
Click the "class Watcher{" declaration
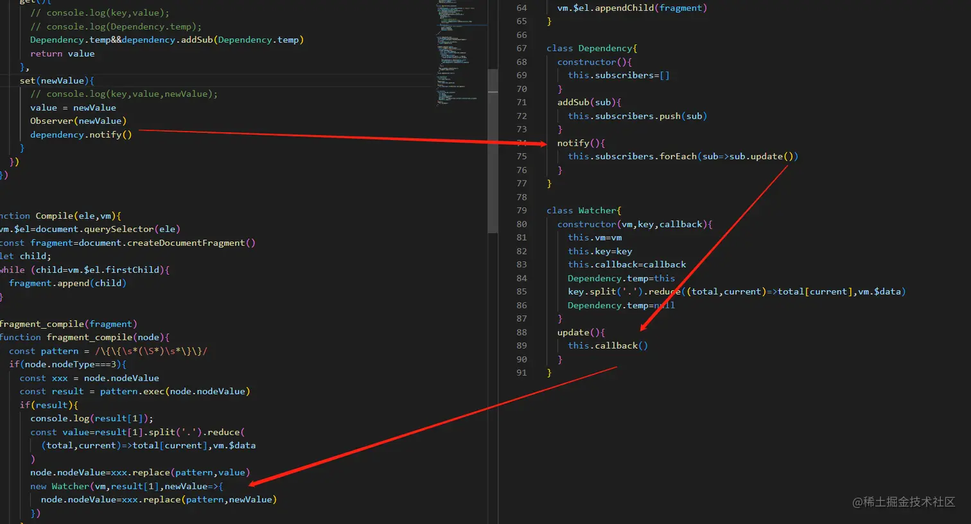[584, 210]
